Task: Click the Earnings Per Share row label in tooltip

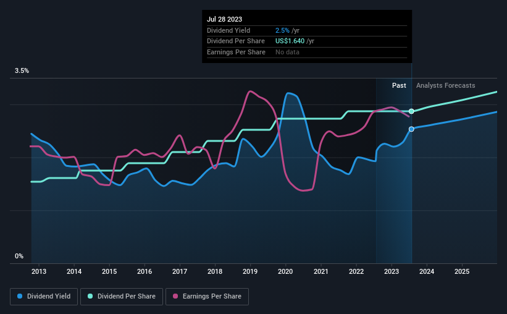Action: (x=236, y=52)
